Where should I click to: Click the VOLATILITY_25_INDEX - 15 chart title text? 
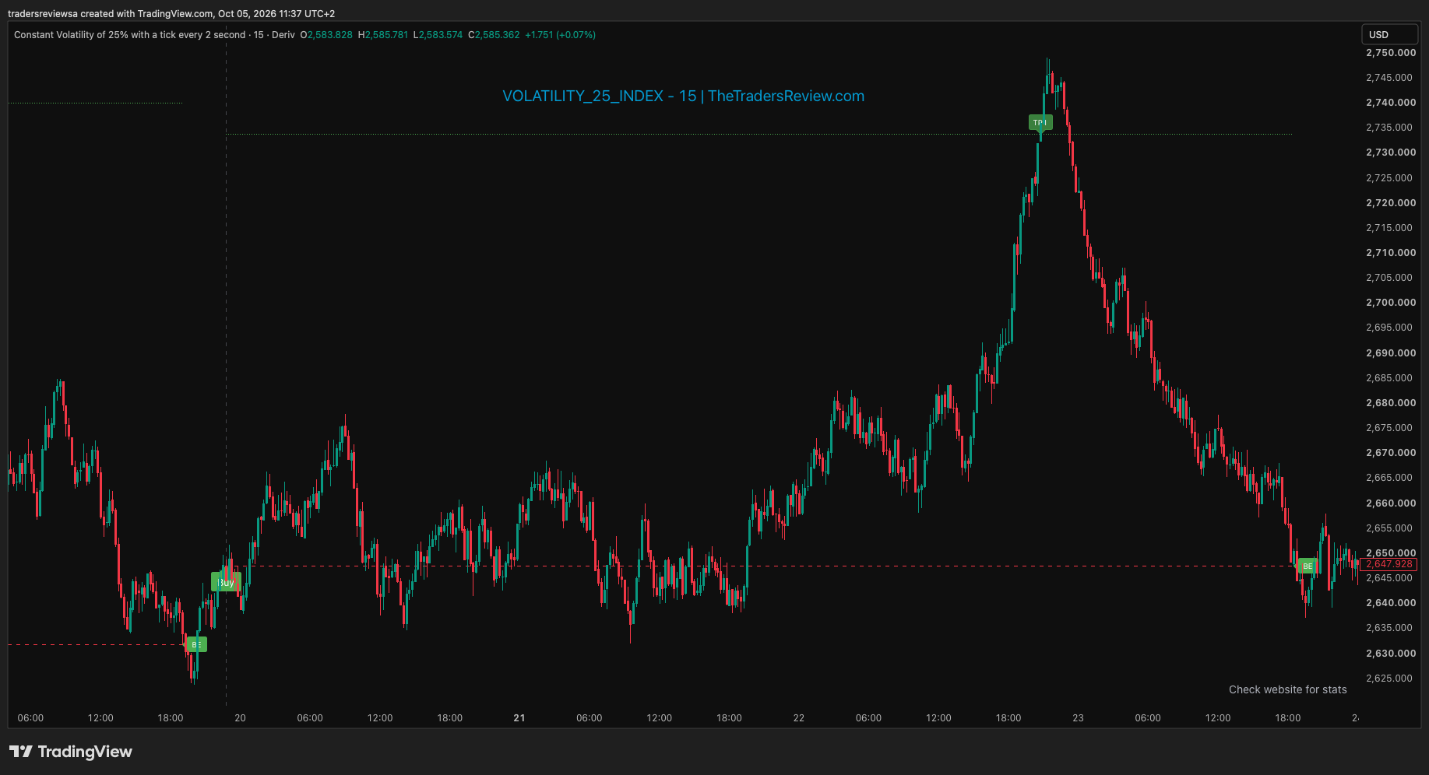point(683,96)
